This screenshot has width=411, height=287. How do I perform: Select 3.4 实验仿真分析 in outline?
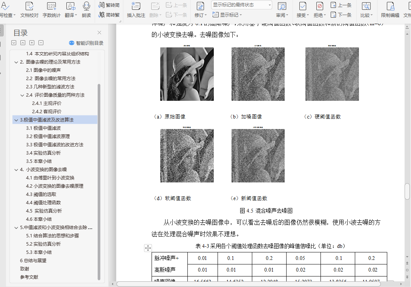coord(43,153)
